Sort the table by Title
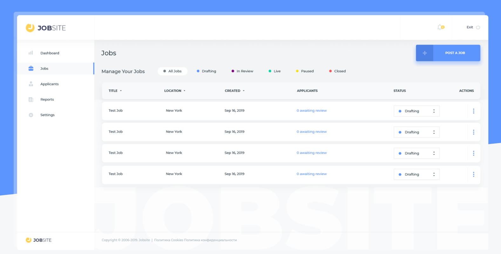501x254 pixels. click(x=115, y=91)
